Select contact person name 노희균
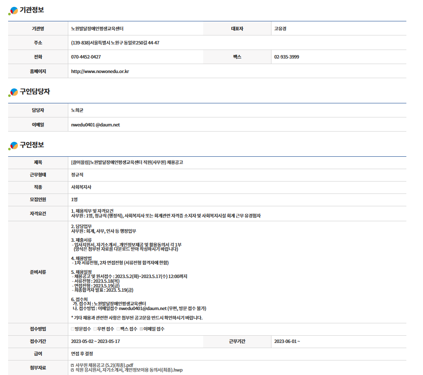 (77, 110)
